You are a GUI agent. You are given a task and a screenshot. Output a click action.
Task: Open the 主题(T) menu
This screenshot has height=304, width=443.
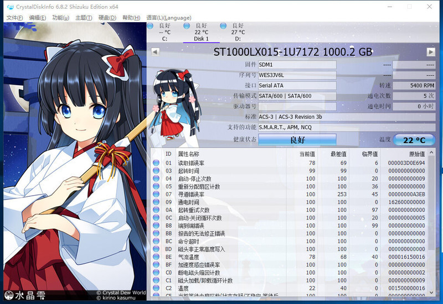click(84, 18)
